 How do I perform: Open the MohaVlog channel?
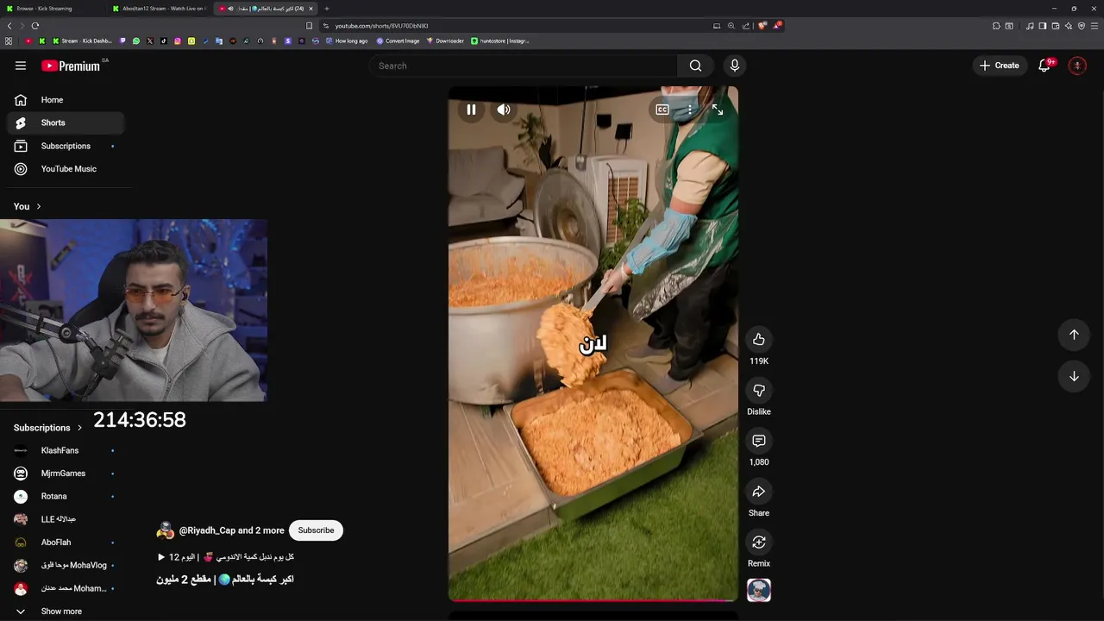tap(66, 565)
